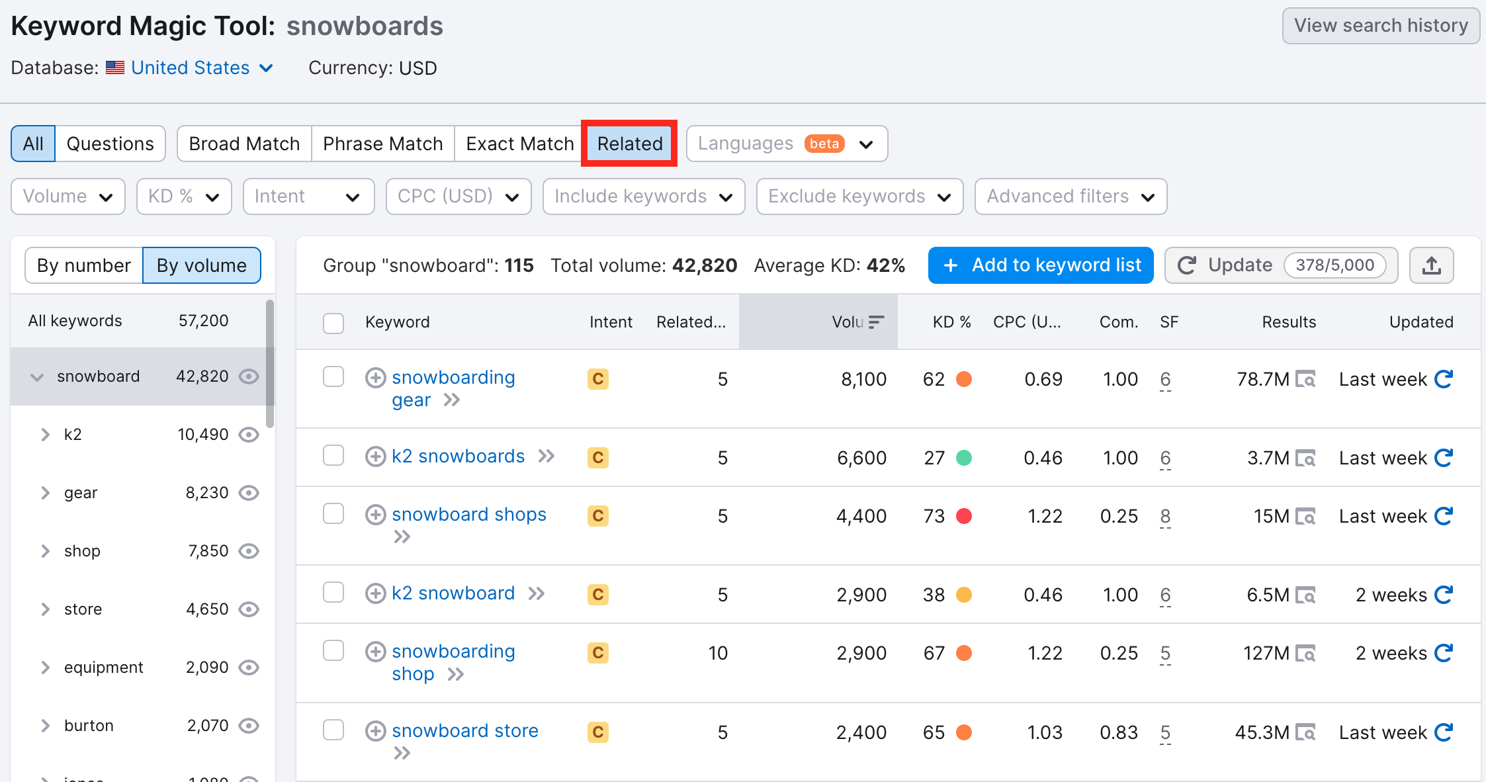Screen dimensions: 1486x782
Task: Click orange KD indicator for snowboarding gear
Action: [x=964, y=379]
